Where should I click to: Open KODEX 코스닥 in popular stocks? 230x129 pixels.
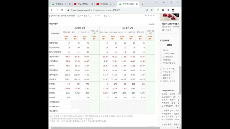tap(169, 81)
